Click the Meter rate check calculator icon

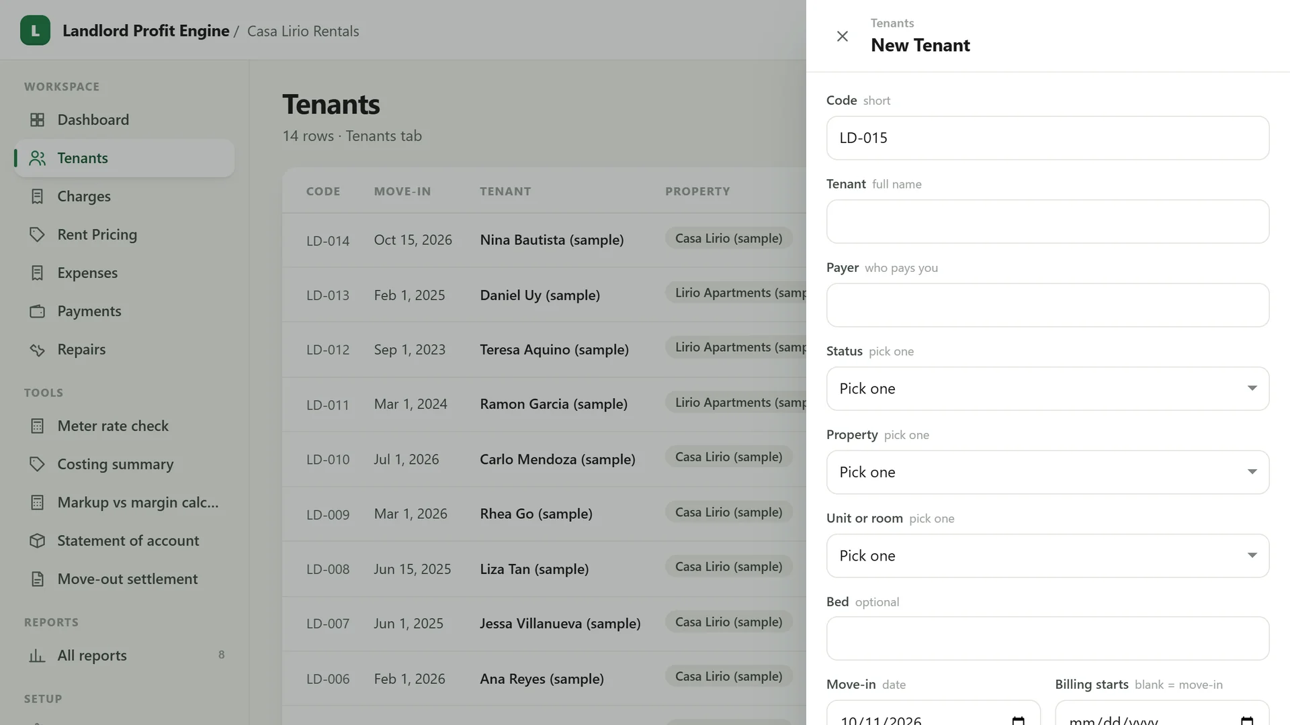click(x=38, y=426)
